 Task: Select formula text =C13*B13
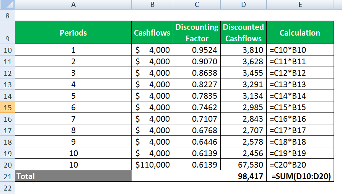pos(288,84)
